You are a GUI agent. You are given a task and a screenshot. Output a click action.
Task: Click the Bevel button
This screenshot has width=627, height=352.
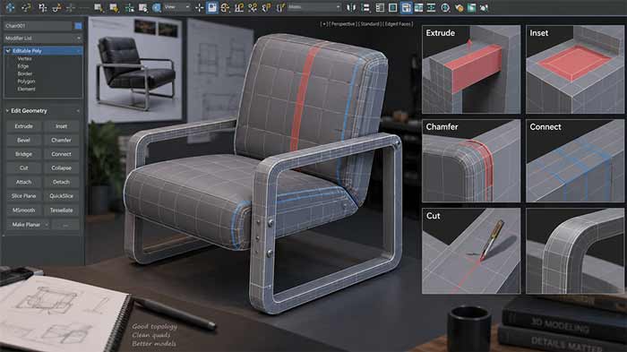point(23,141)
